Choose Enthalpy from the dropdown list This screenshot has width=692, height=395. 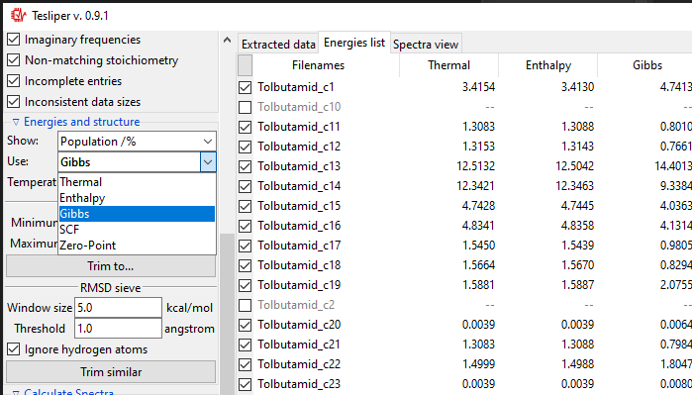pos(137,198)
